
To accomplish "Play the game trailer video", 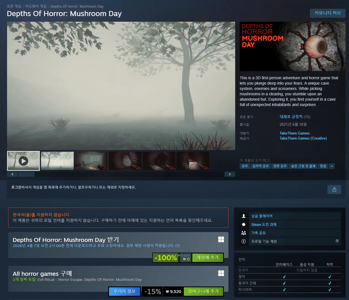I will [23, 161].
